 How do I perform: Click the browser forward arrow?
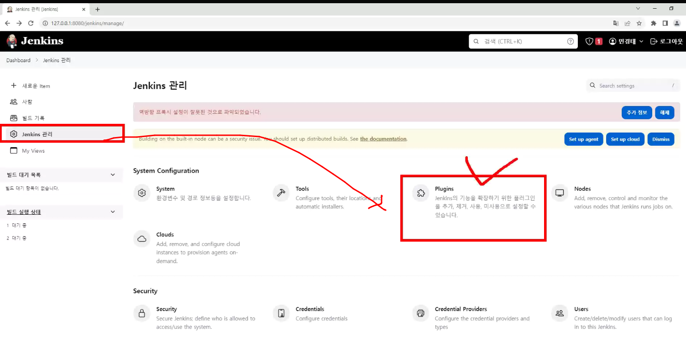pos(19,23)
